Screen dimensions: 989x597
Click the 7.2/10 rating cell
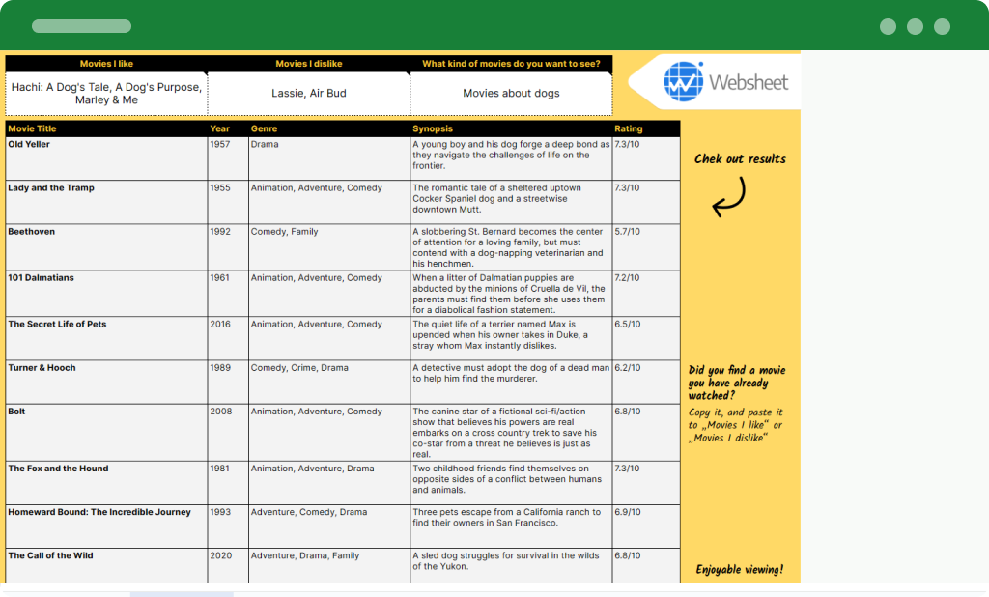coord(646,294)
